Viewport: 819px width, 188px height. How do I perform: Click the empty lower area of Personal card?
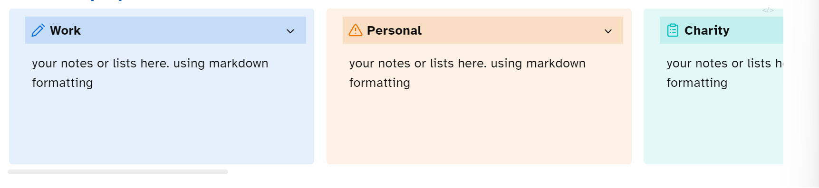point(479,128)
